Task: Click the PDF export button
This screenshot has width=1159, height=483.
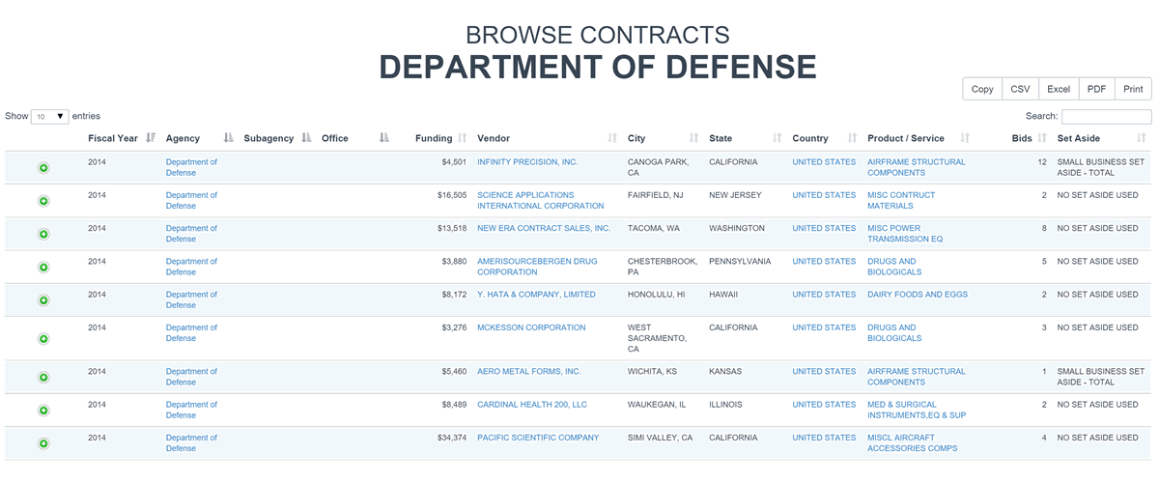Action: [x=1096, y=89]
